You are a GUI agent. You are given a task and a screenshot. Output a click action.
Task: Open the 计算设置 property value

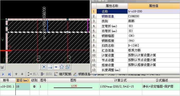pyautogui.click(x=154, y=55)
